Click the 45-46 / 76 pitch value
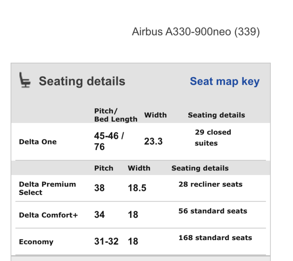The image size is (293, 261). (x=109, y=141)
